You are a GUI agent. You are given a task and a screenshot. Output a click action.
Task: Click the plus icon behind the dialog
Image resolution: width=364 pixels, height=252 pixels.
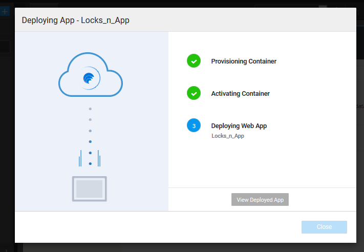(x=5, y=11)
